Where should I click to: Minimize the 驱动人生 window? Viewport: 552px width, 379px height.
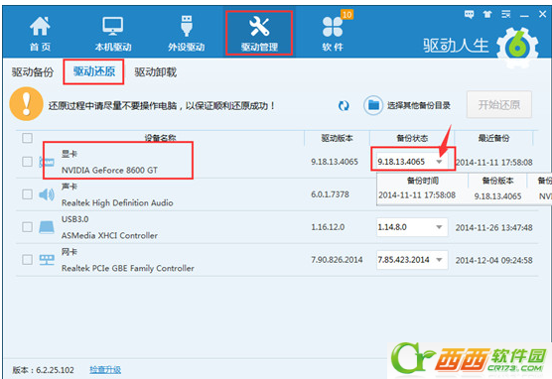tap(524, 15)
